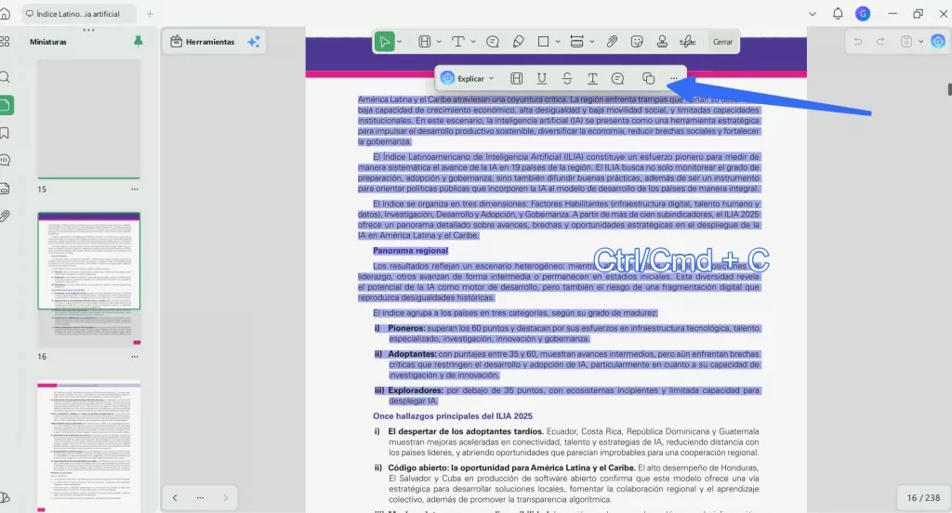Switch to Índice Latino document tab

click(78, 13)
